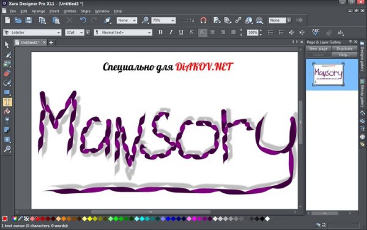
Task: Open a file with the folder icon
Action: coord(18,20)
